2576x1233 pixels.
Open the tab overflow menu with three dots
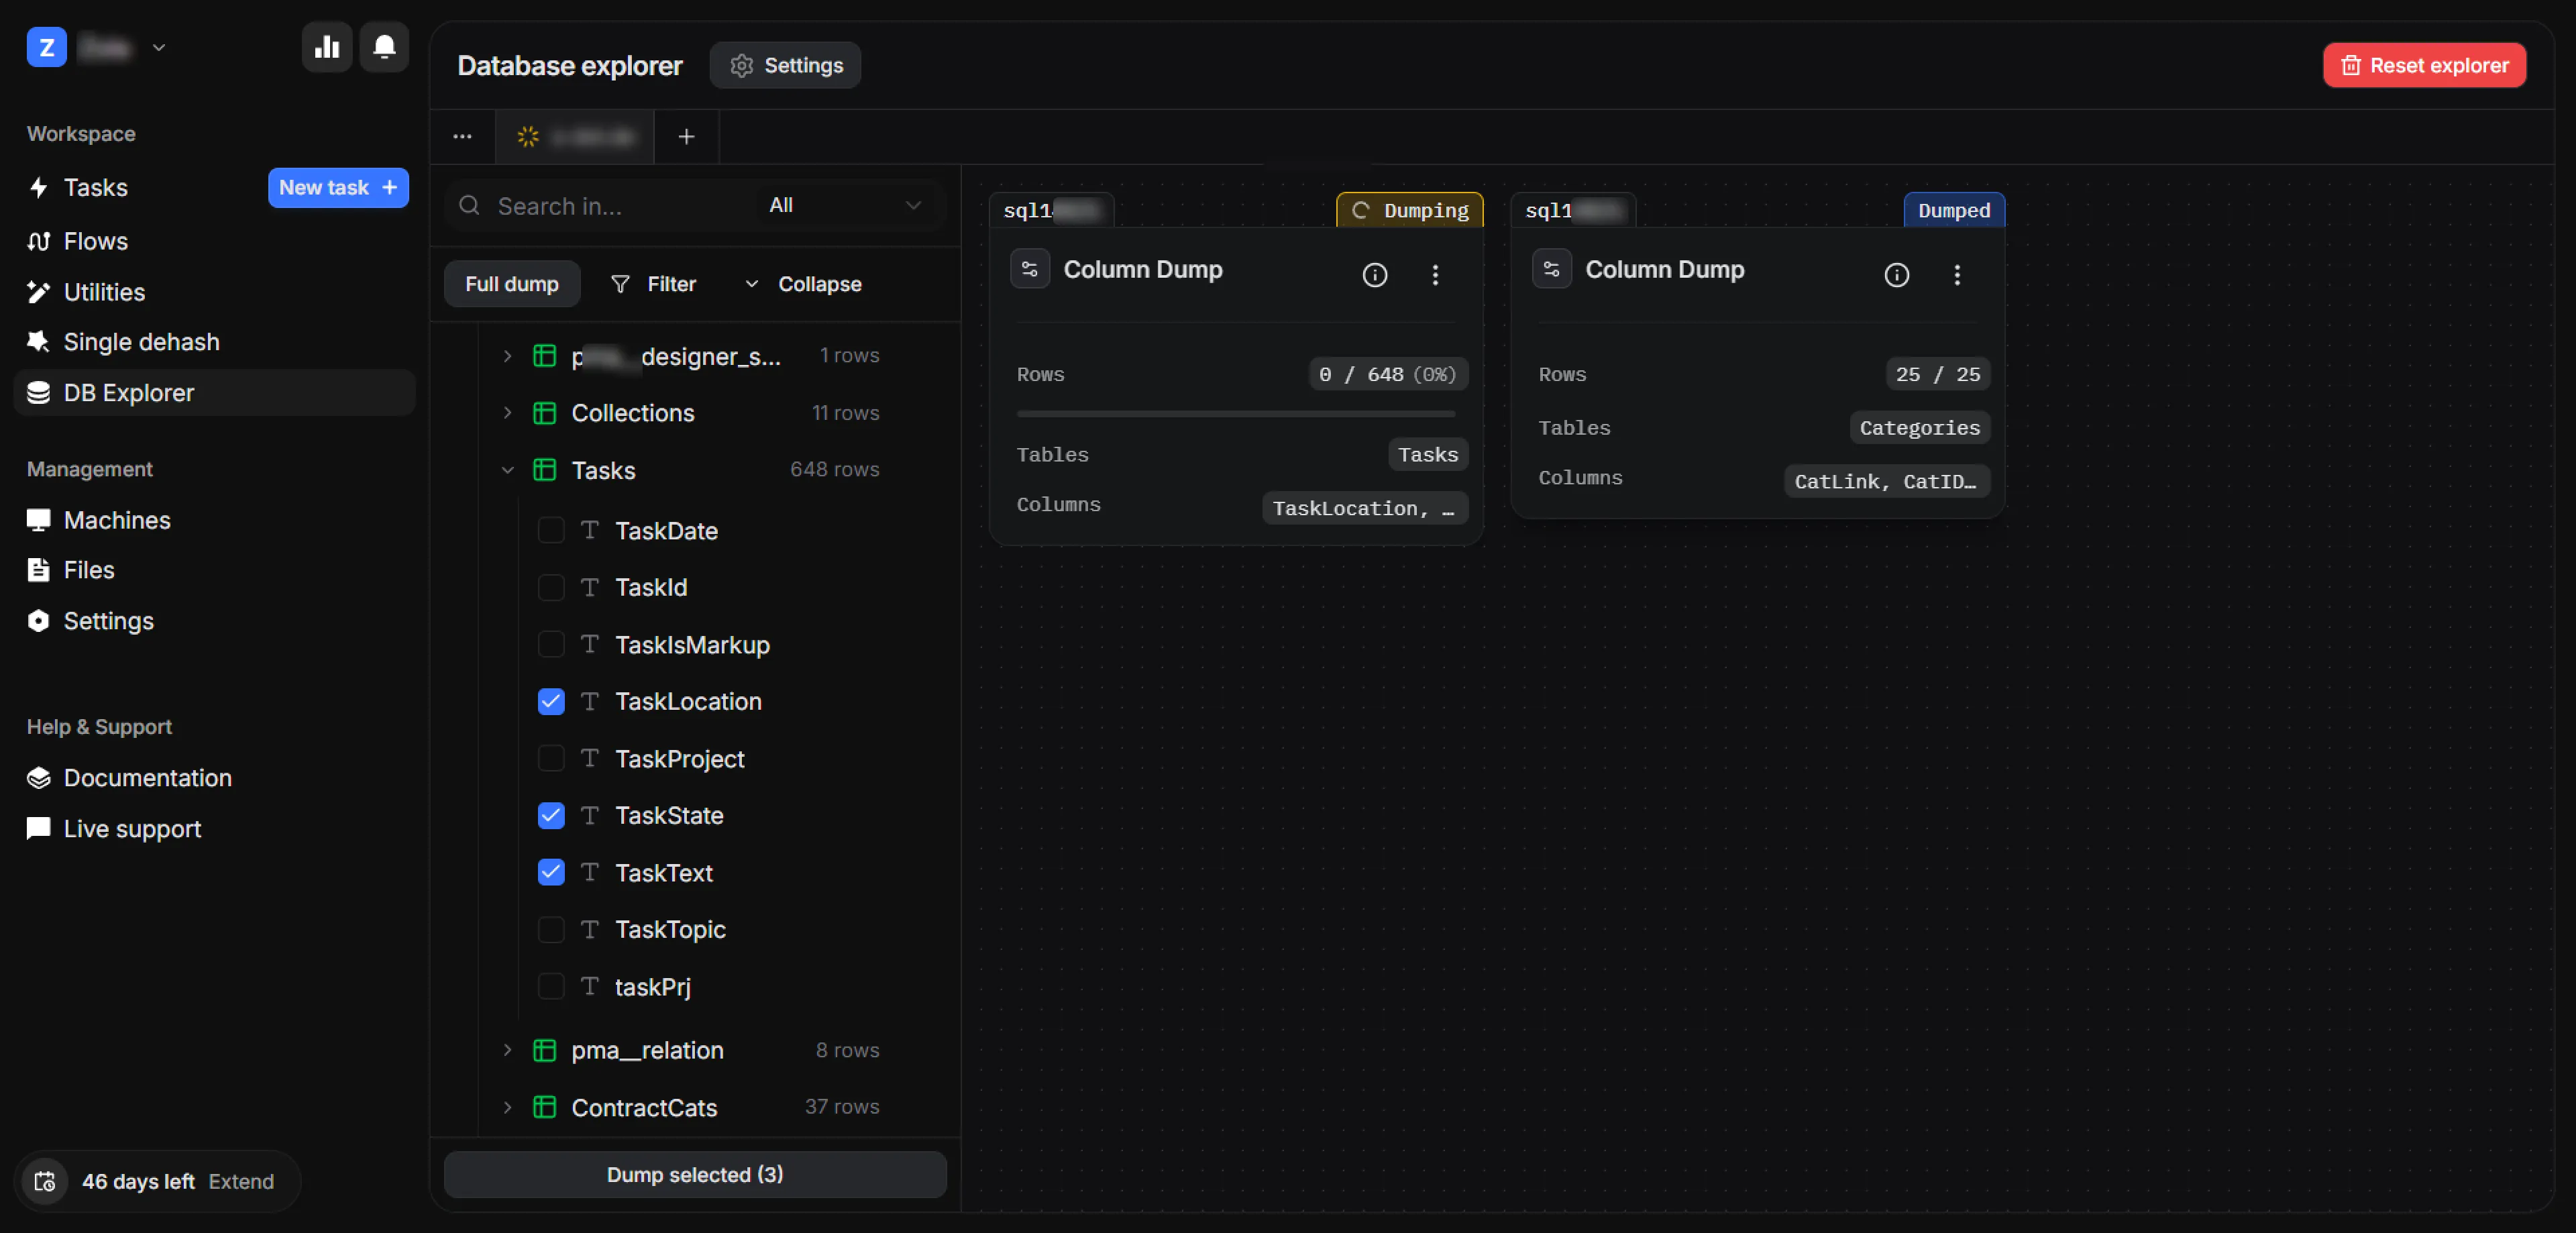click(462, 136)
